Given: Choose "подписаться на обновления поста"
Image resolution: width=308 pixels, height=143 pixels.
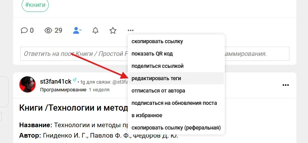Looking at the screenshot, I should (x=176, y=103).
